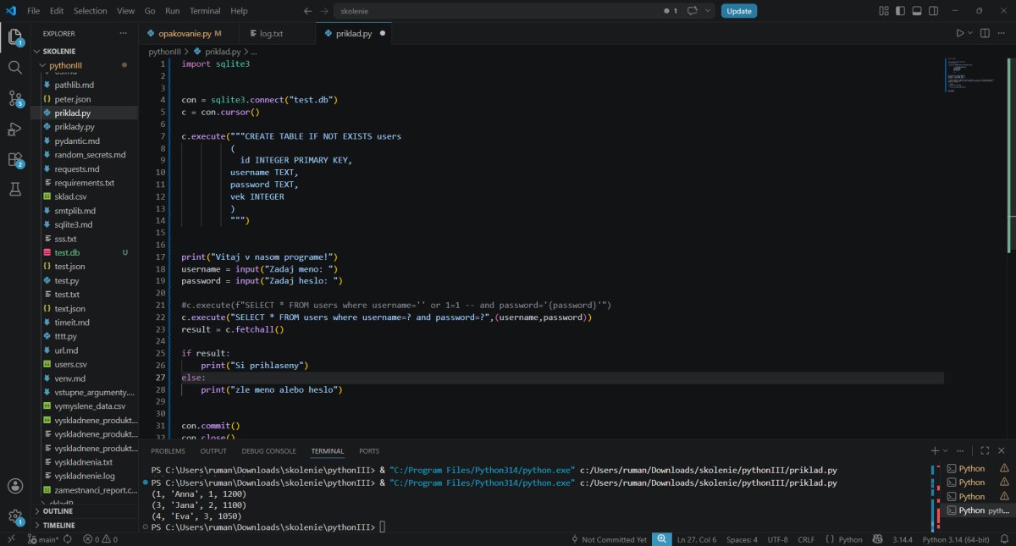Open the Copilot chat icon in title bar
Image resolution: width=1016 pixels, height=546 pixels.
click(692, 11)
